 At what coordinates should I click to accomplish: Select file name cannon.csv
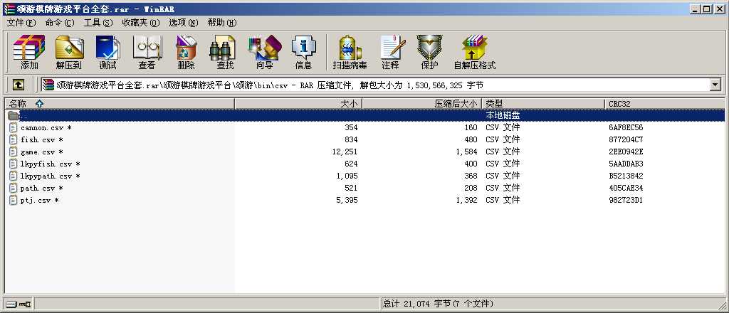click(x=46, y=128)
